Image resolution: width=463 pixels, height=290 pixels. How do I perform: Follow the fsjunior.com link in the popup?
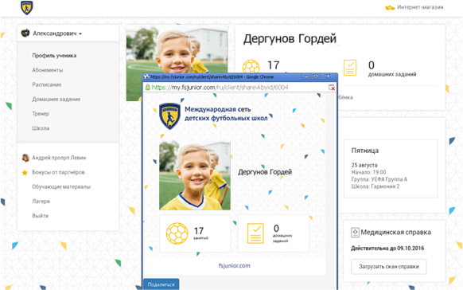click(x=234, y=265)
